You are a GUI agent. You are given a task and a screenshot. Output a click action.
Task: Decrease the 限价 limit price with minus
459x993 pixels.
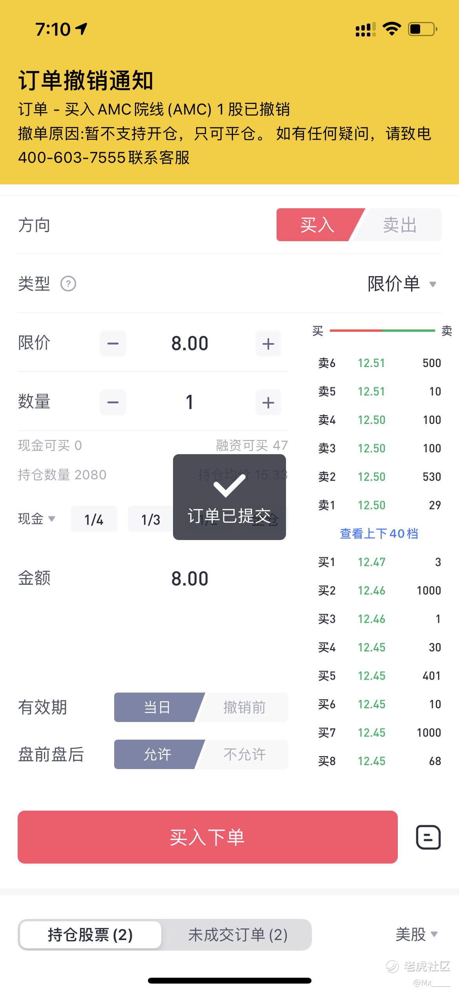click(113, 344)
